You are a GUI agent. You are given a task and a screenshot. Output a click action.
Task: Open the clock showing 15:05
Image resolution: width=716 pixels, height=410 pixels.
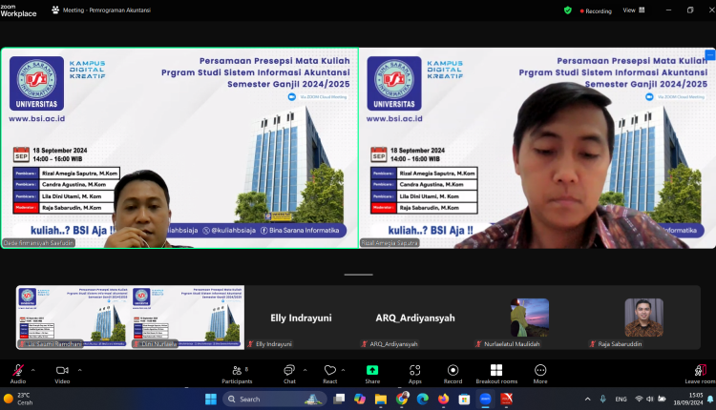coord(688,400)
